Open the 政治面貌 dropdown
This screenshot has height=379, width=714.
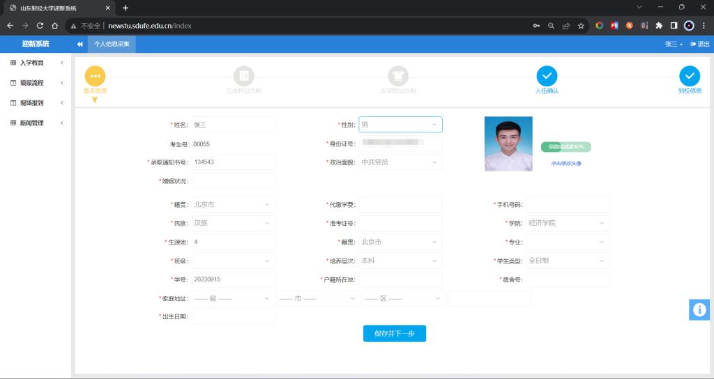[400, 162]
